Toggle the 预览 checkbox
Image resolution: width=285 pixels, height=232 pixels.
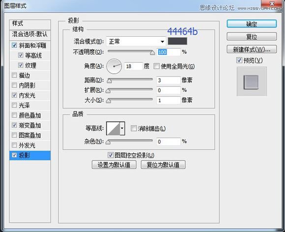pos(239,60)
